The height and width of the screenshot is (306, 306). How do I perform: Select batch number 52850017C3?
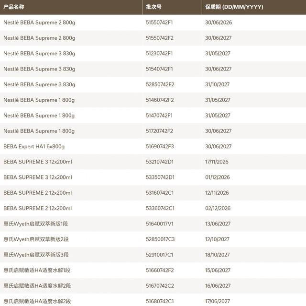tap(160, 239)
